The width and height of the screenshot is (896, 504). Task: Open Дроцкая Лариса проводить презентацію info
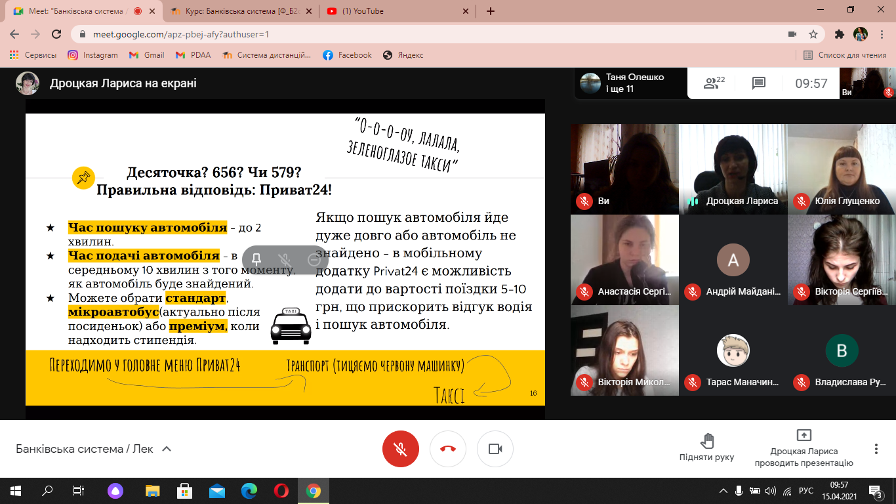(804, 448)
